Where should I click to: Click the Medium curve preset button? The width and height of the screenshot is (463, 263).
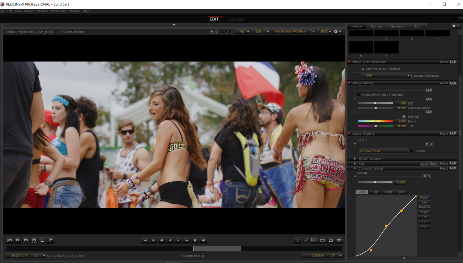(424, 207)
